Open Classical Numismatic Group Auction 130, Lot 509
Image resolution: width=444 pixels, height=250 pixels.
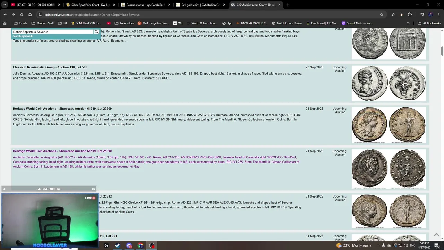[50, 67]
